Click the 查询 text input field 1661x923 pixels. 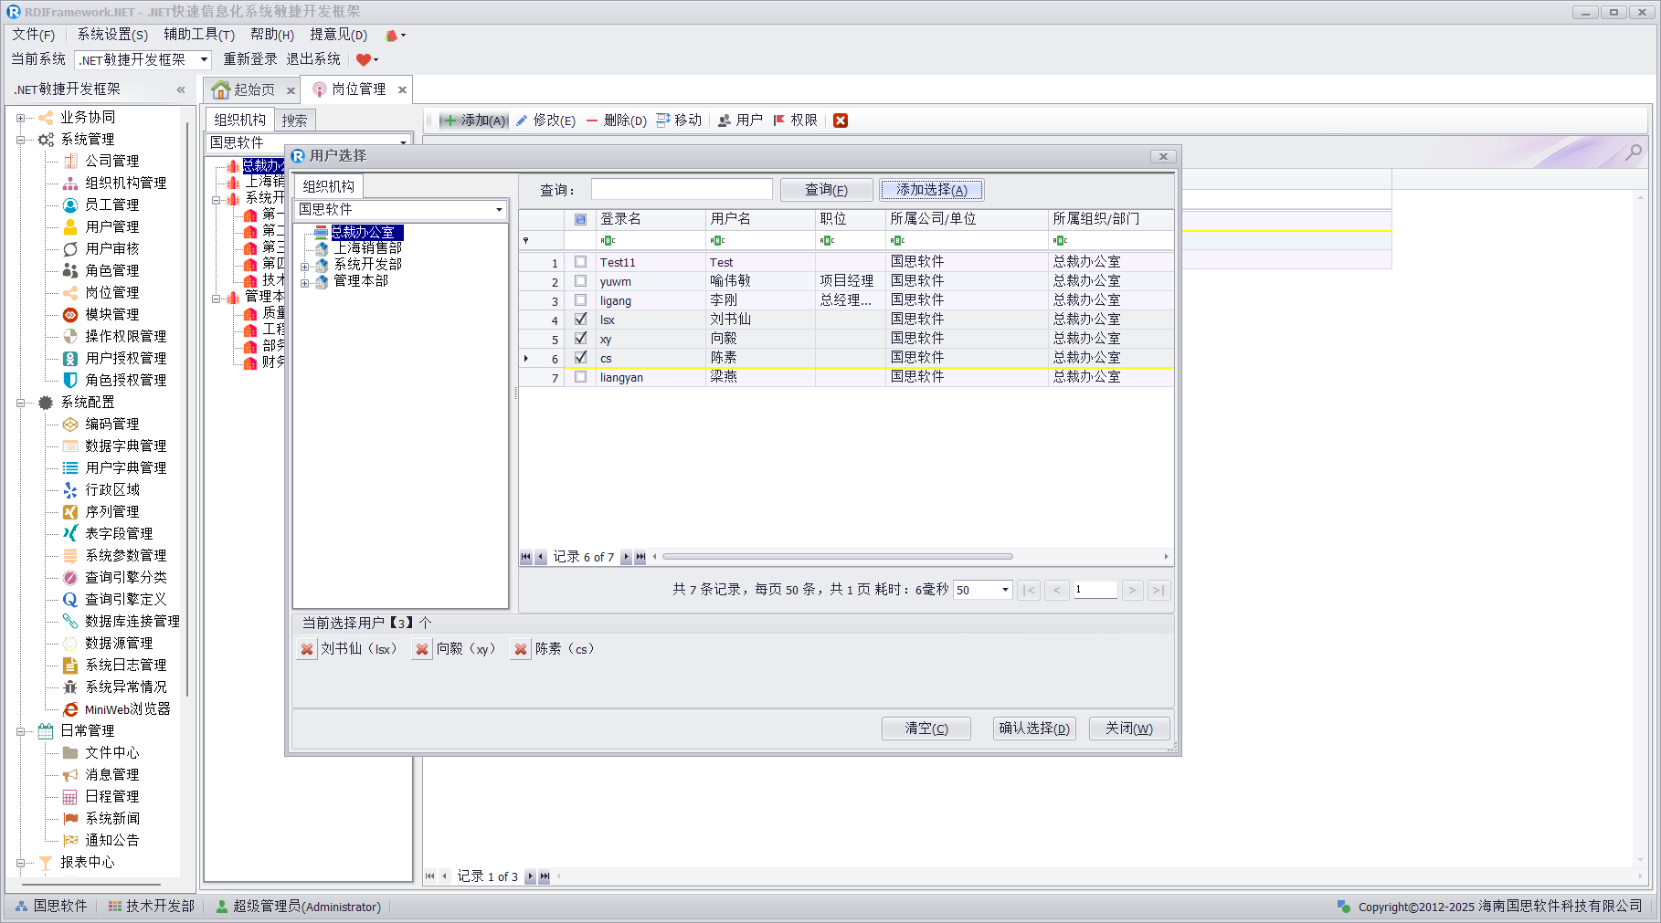682,190
